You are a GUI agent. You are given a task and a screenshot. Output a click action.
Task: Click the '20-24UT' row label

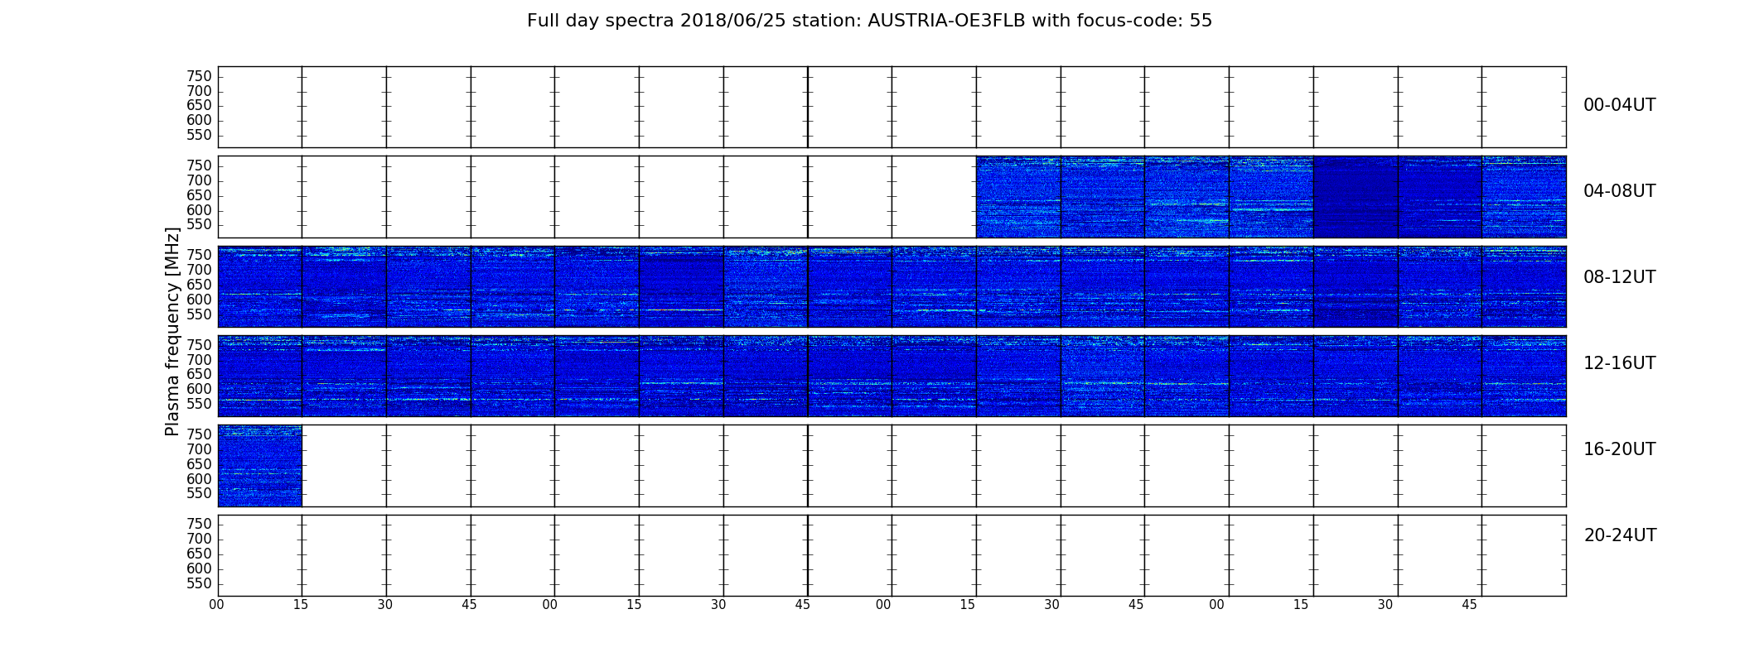(1620, 535)
